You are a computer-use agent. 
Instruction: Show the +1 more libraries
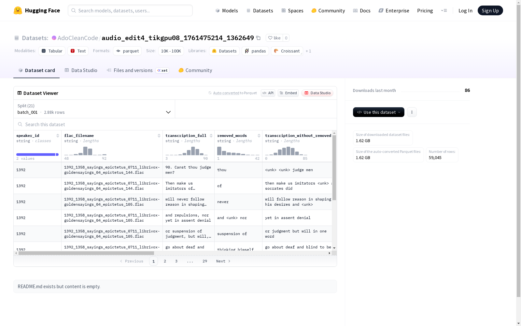(x=308, y=51)
